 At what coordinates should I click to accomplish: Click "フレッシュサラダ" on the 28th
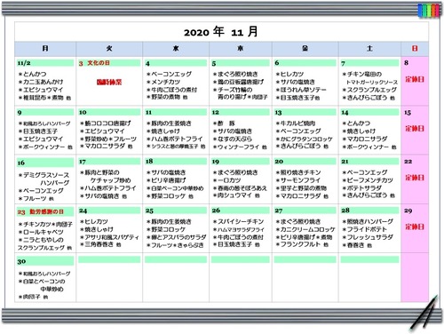pos(370,237)
